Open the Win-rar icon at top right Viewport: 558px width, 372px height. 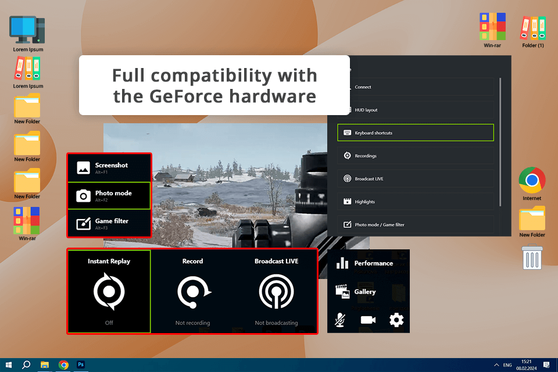(x=492, y=30)
